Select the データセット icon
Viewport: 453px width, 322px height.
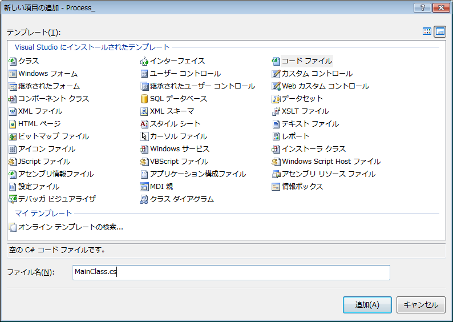click(276, 99)
